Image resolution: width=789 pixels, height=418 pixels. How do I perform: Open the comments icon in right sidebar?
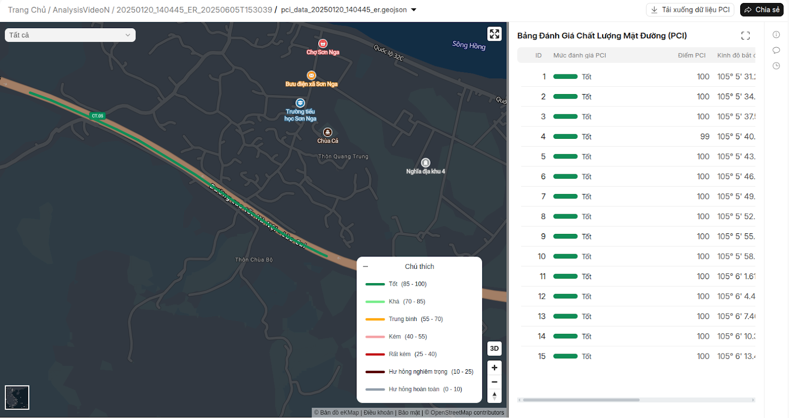coord(776,50)
